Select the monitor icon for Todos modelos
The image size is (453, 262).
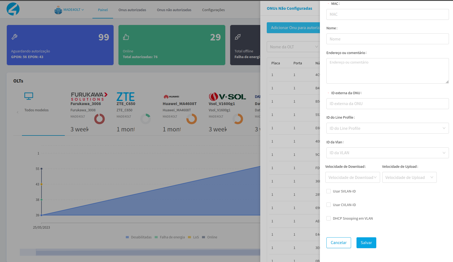[29, 96]
